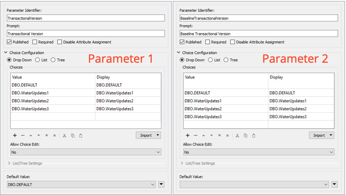
Task: Click the move to top icon in Parameter 2
Action: tap(219, 135)
